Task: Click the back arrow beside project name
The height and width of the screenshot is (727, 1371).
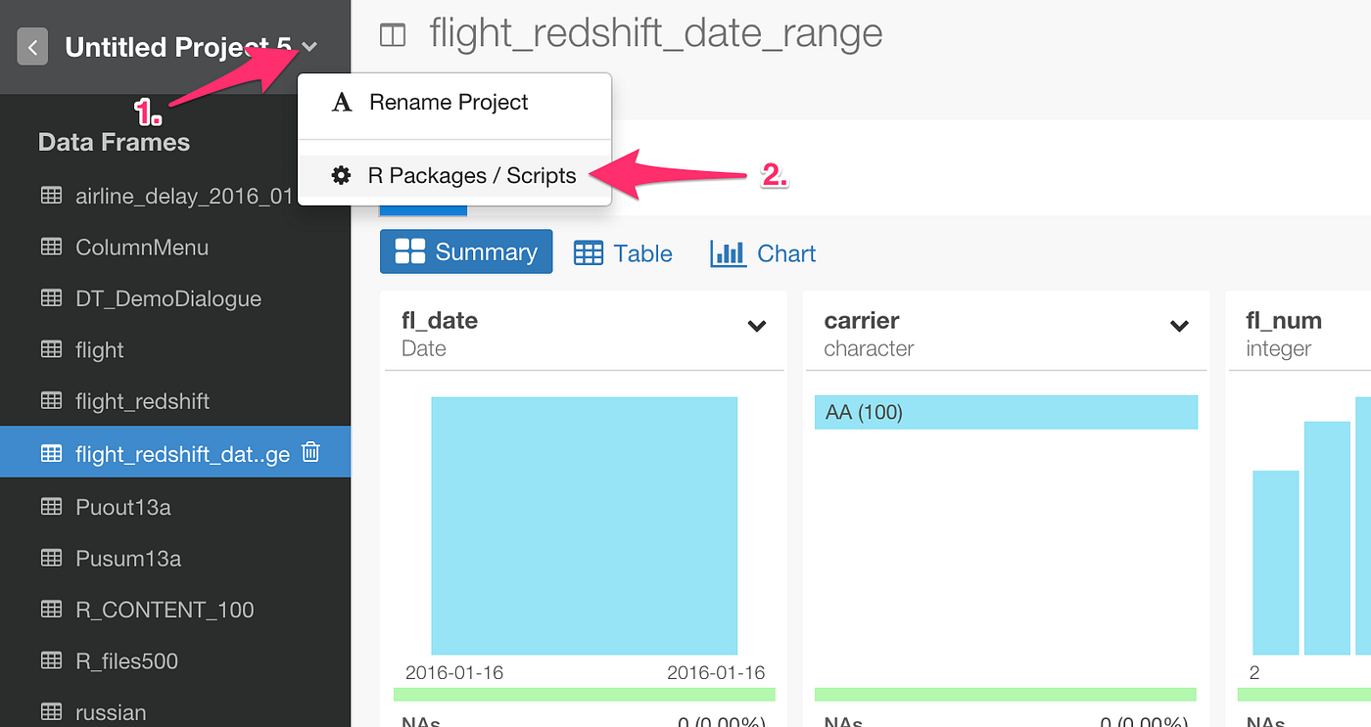Action: 32,46
